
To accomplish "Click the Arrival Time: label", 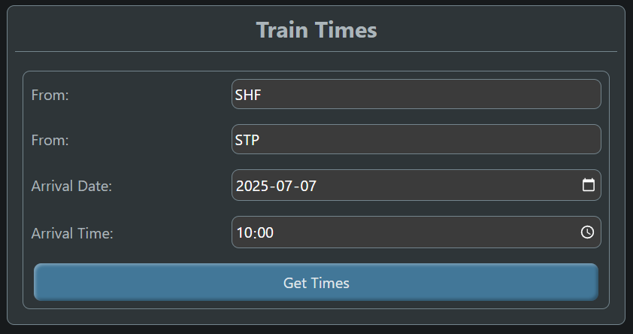I will click(x=72, y=233).
